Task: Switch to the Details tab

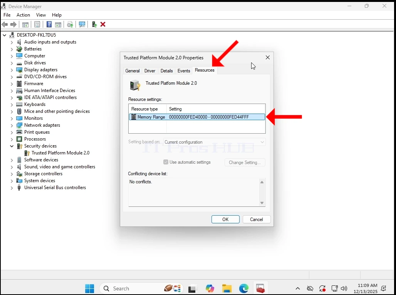Action: point(167,71)
